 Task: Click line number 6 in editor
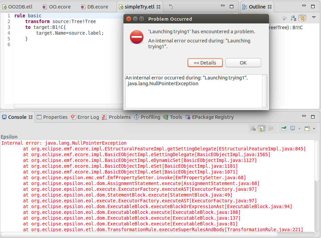pos(9,44)
